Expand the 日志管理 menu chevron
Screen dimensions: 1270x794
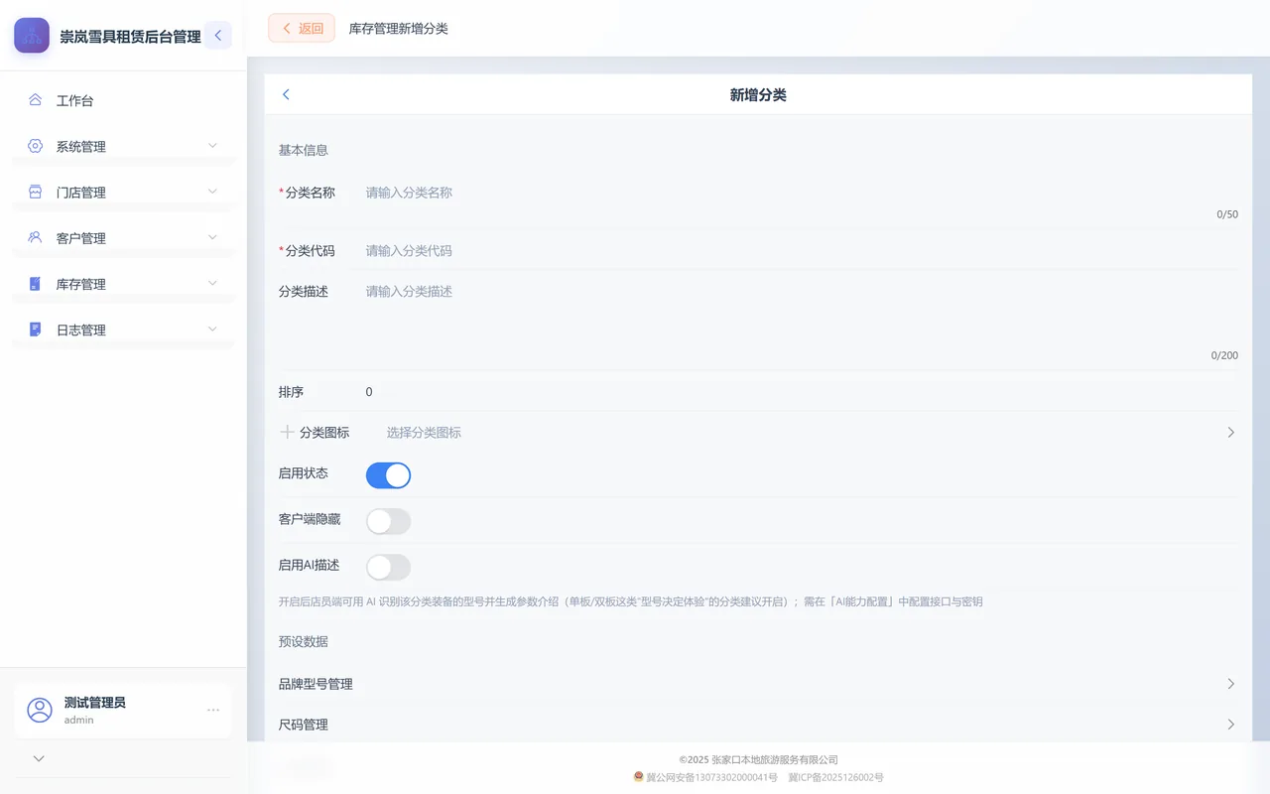point(212,329)
